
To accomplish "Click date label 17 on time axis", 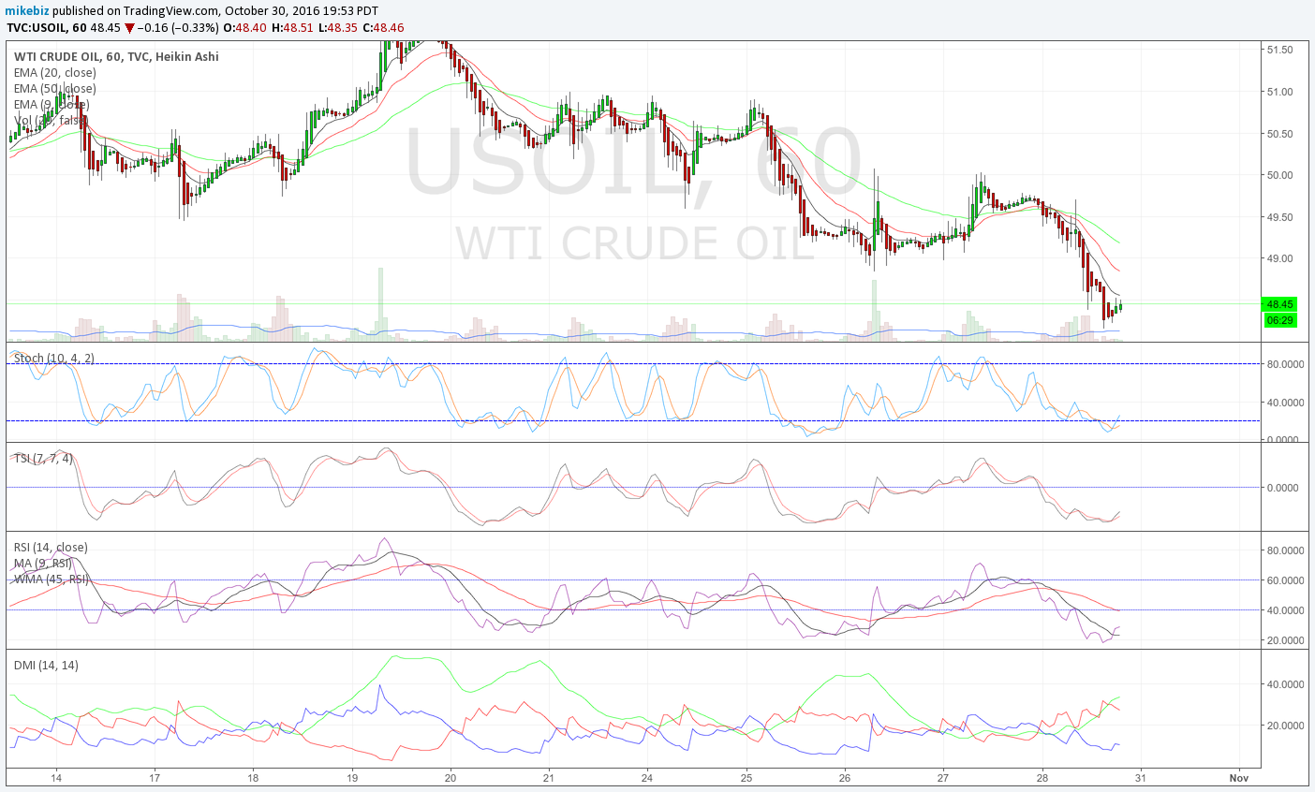I will point(155,777).
